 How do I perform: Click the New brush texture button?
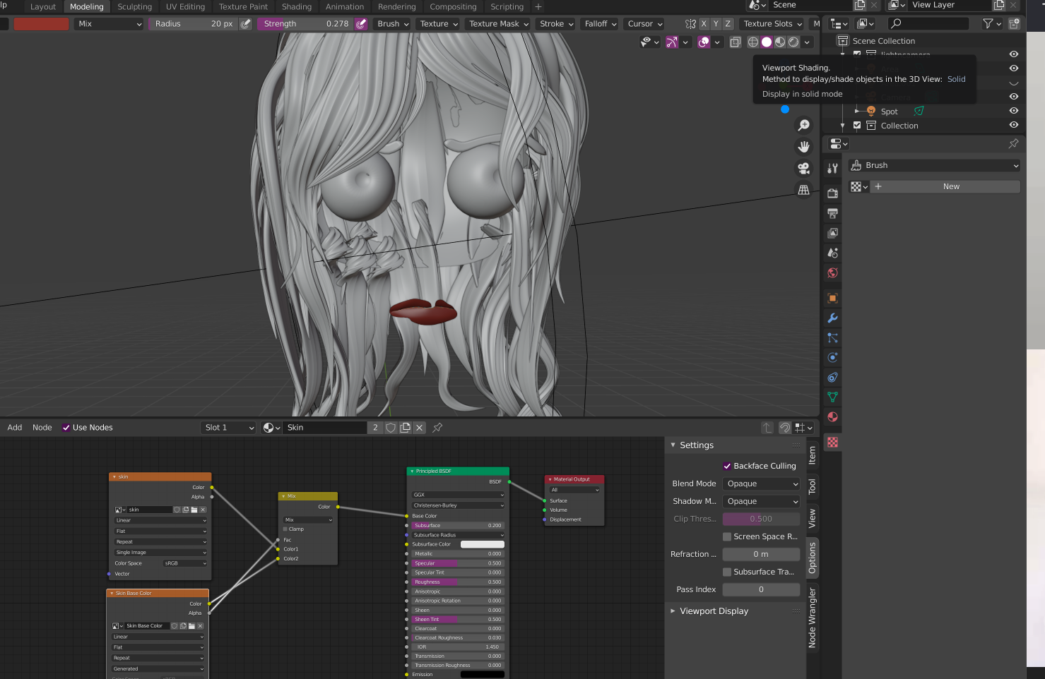tap(950, 187)
